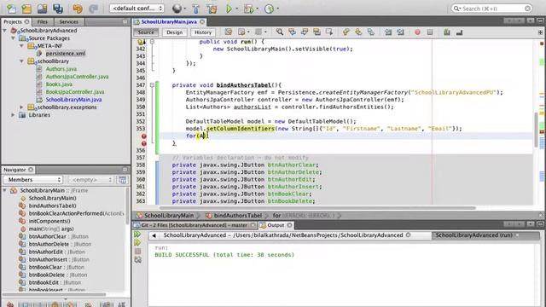Switch to the Output tab
The image size is (546, 307).
click(x=276, y=225)
